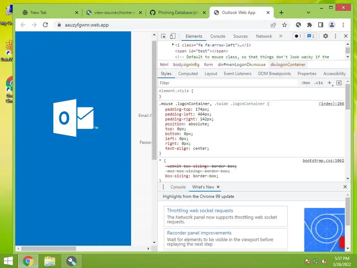
Task: Open the Accessibility pane tab
Action: coord(334,74)
